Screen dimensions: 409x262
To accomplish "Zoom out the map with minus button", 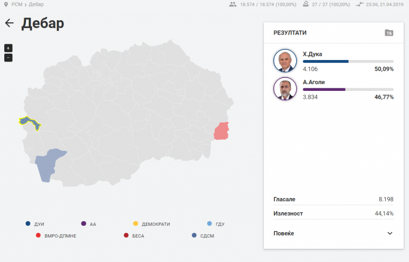I will [9, 58].
